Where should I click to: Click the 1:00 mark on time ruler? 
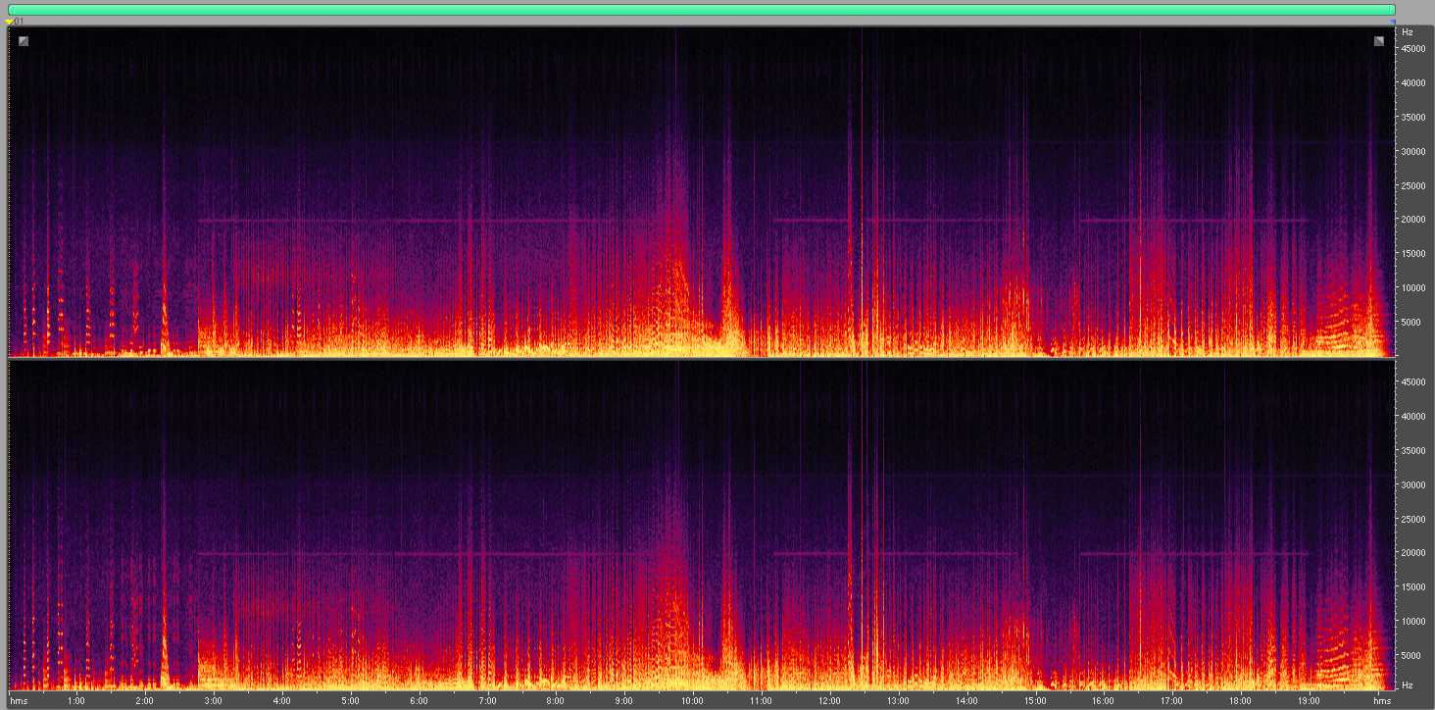pyautogui.click(x=75, y=701)
